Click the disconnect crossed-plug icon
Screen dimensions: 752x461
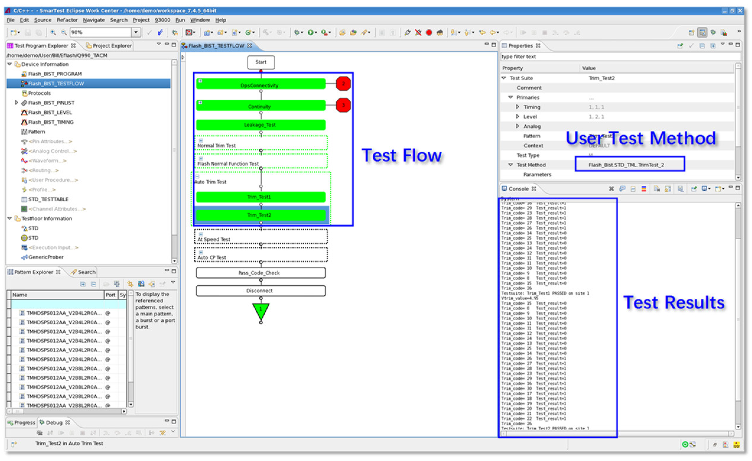pos(418,33)
